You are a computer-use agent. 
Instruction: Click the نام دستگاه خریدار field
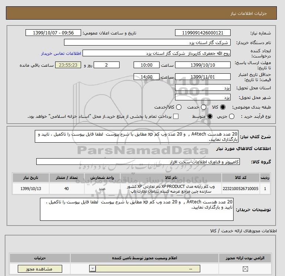(147, 42)
